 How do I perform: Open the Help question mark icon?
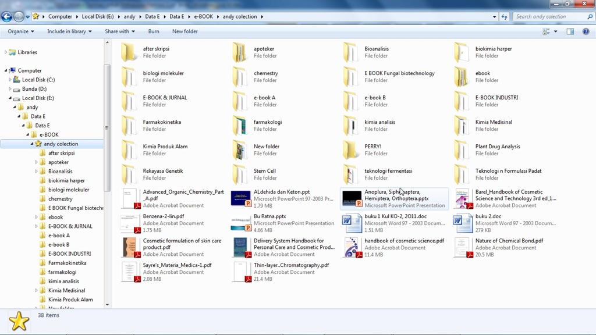click(586, 31)
